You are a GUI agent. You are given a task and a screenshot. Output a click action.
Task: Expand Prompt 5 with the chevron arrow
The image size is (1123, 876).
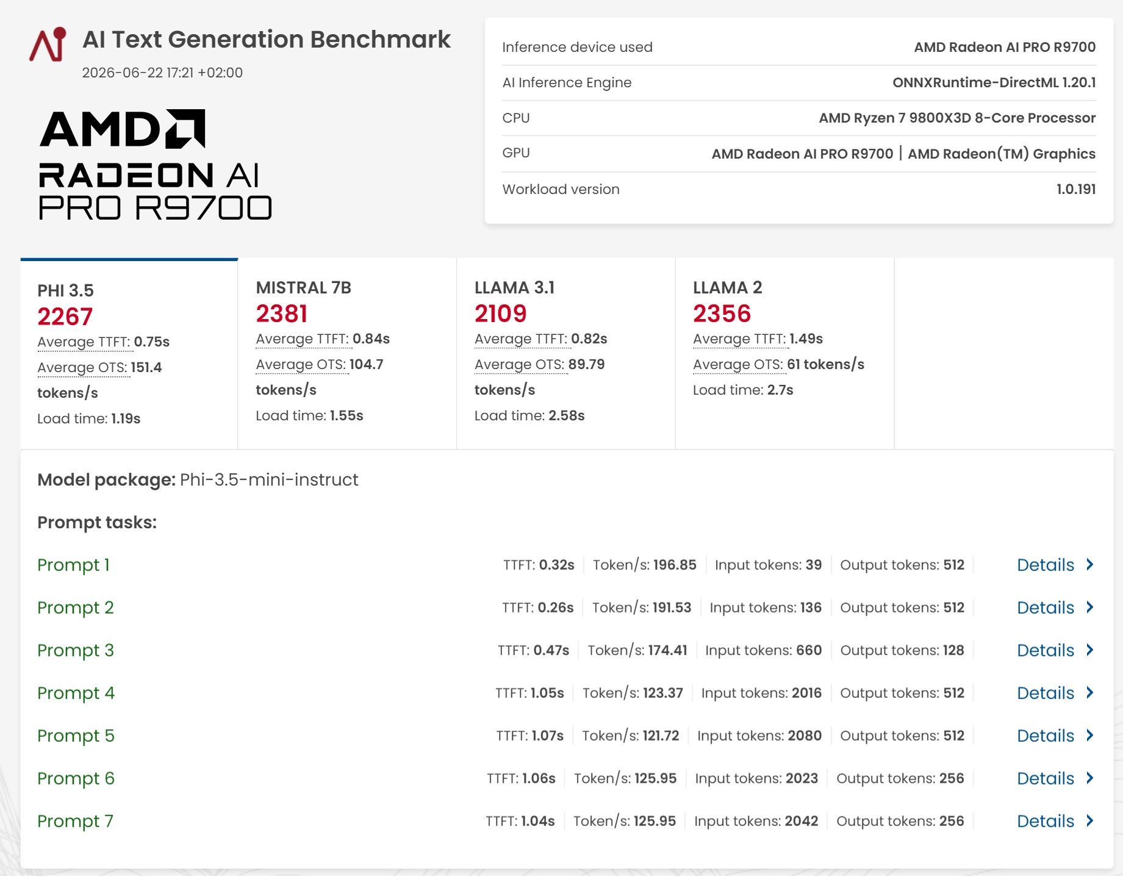click(1090, 735)
